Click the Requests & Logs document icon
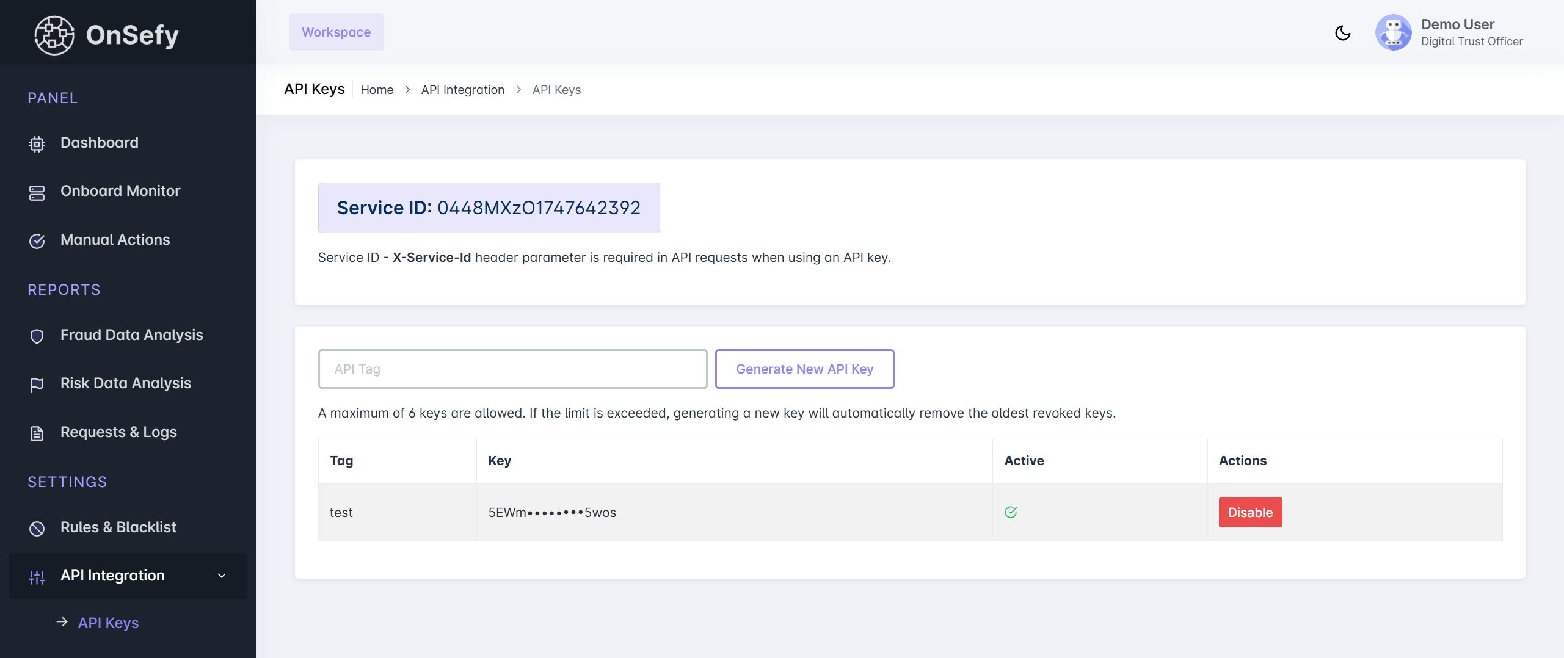Screen dimensions: 1564x658 (37, 433)
